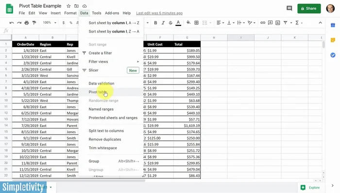
Task: Open the Google Sheets home icon
Action: (9, 9)
